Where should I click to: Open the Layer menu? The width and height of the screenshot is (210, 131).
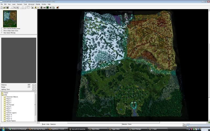pos(14,4)
